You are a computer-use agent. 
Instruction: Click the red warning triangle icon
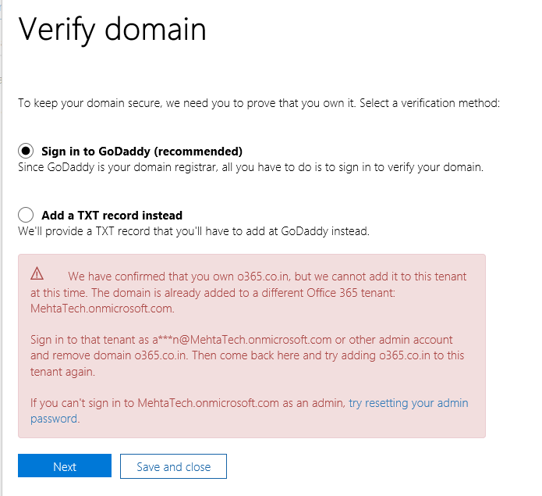click(37, 274)
